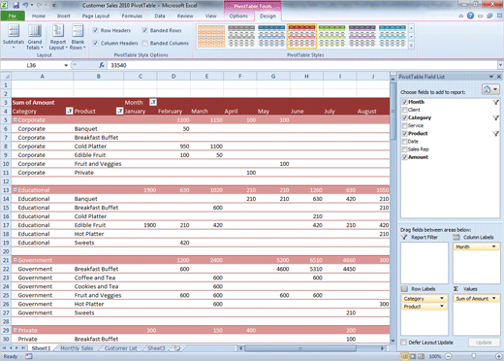Image resolution: width=504 pixels, height=361 pixels.
Task: Click the zoom slider in the status bar
Action: click(474, 356)
